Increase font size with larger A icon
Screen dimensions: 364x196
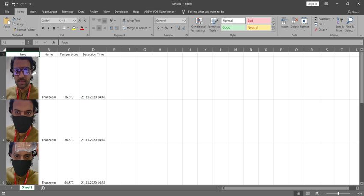click(x=80, y=21)
